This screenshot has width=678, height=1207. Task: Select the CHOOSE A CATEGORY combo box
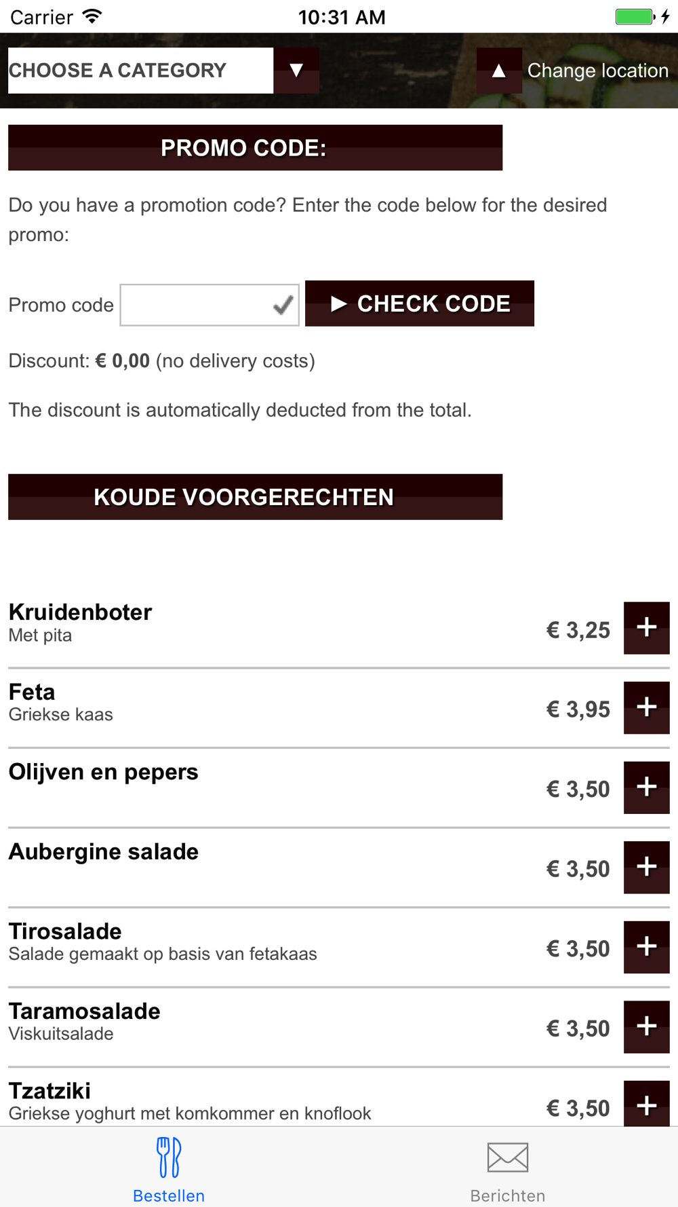coord(141,71)
